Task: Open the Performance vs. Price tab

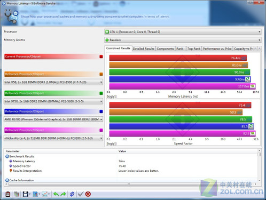Action: [217, 49]
